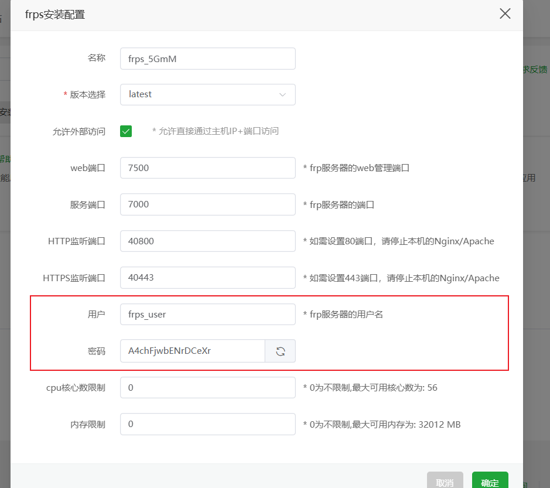Select the 服务端口 input showing 7000

pyautogui.click(x=207, y=204)
